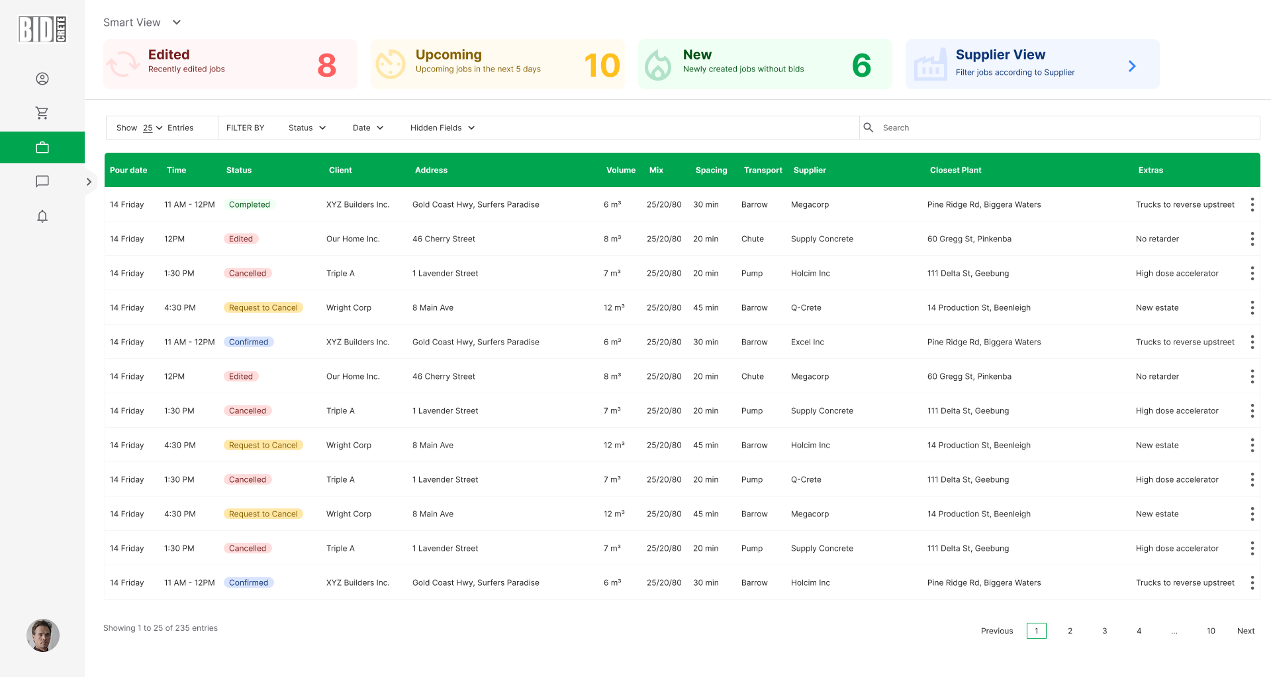
Task: Open the Edited recently edited jobs card
Action: 230,64
